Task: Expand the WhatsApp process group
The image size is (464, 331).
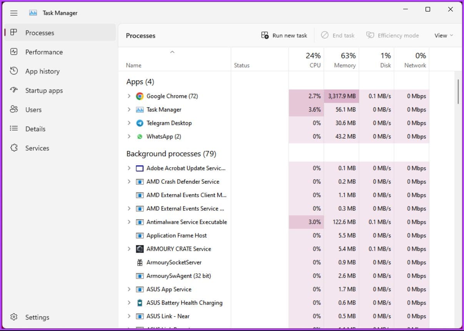Action: pos(129,136)
